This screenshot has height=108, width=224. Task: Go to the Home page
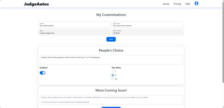coord(166,4)
